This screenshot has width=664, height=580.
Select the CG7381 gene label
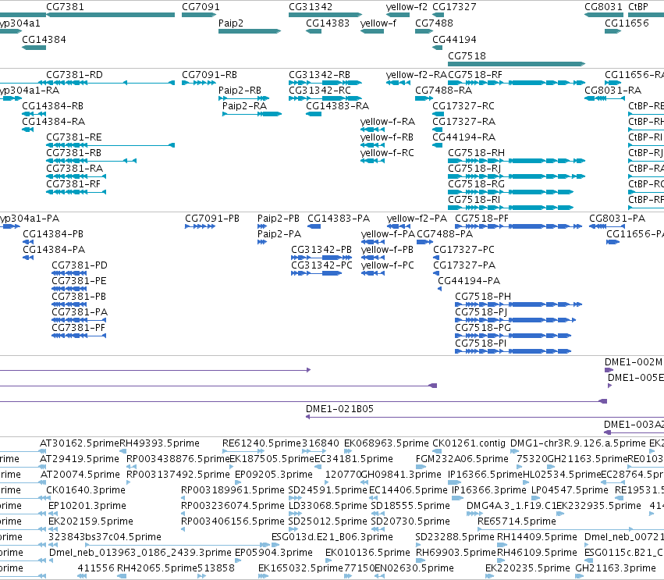click(x=65, y=7)
